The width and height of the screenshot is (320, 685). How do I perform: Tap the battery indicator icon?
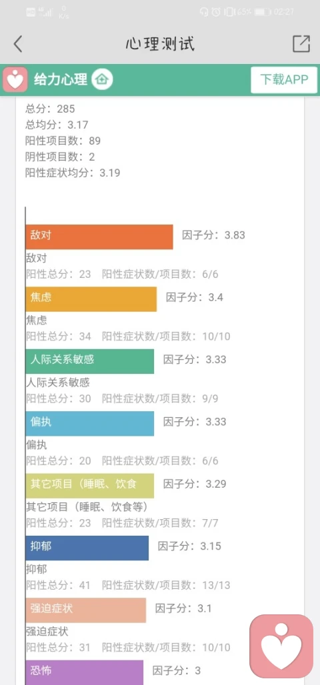262,12
